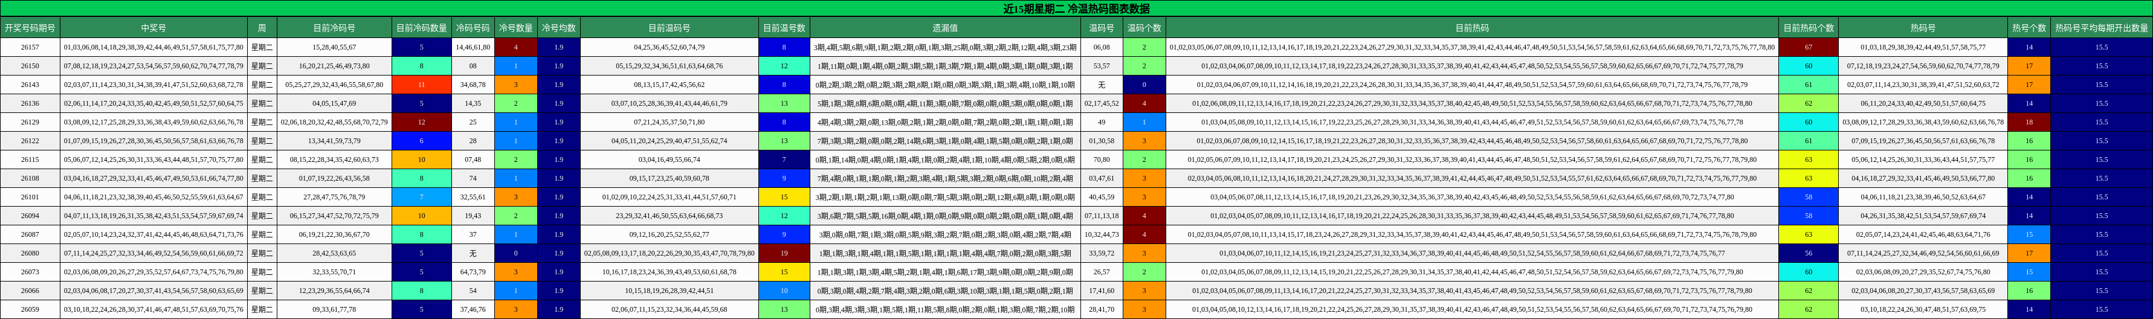The height and width of the screenshot is (319, 2153).
Task: Click the cell 14,46,61,80
Action: [x=473, y=48]
